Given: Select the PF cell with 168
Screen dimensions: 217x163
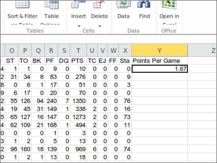Looking at the screenshot, I should tap(51, 125).
